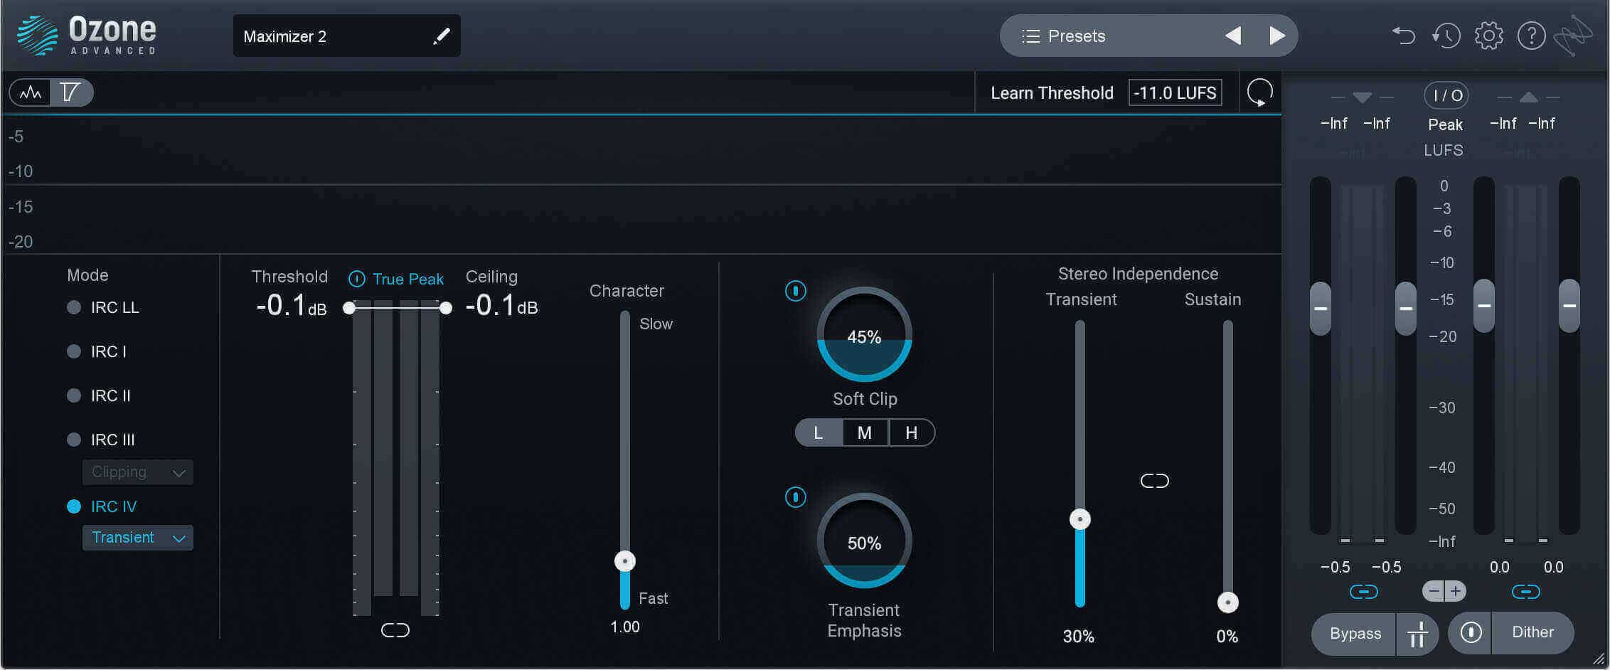Switch to the gain reduction trace view icon
The width and height of the screenshot is (1610, 670).
pos(70,92)
